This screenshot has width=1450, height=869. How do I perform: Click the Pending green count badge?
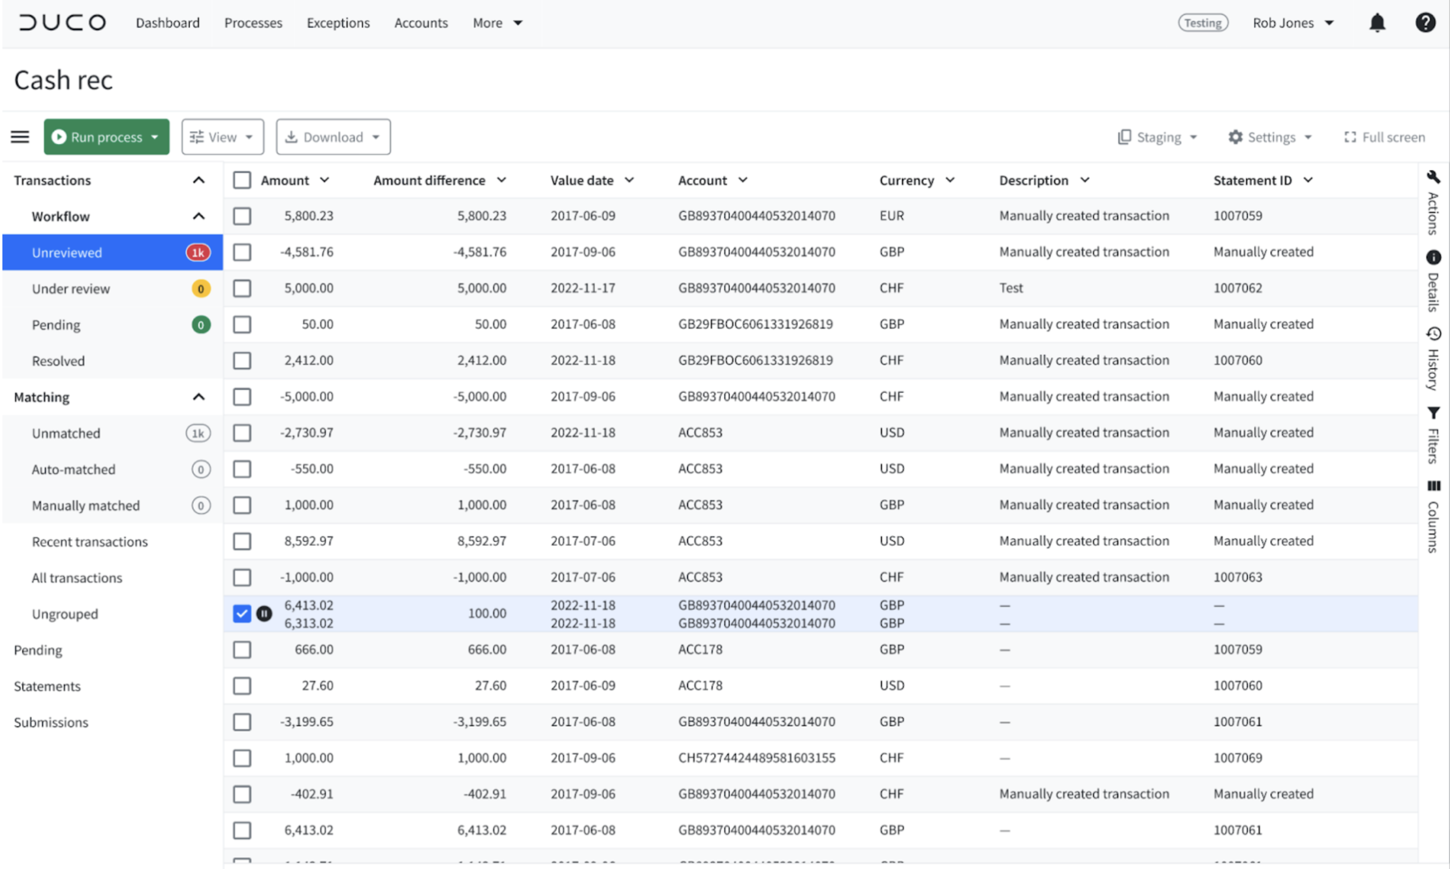click(201, 325)
